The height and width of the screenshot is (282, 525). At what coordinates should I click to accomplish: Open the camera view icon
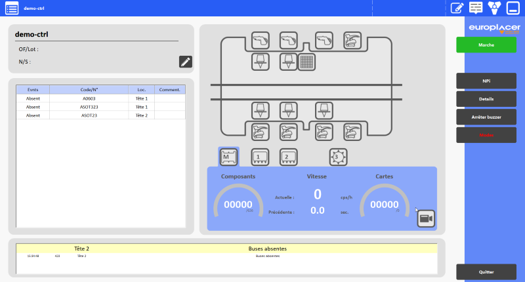click(x=426, y=218)
